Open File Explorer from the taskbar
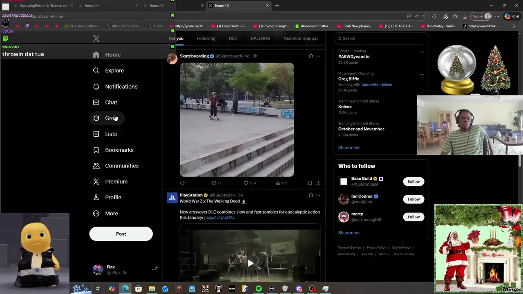The width and height of the screenshot is (523, 294). (x=152, y=289)
